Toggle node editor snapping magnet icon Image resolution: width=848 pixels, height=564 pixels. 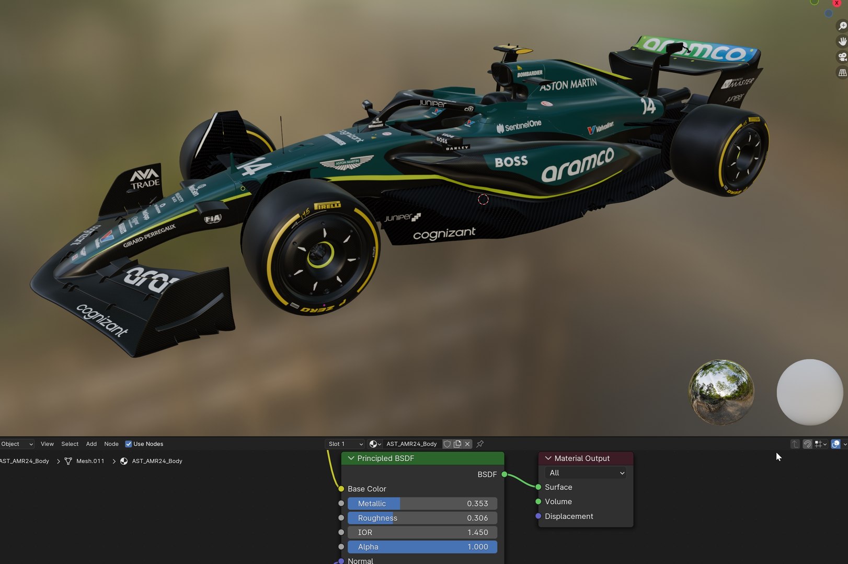click(808, 444)
